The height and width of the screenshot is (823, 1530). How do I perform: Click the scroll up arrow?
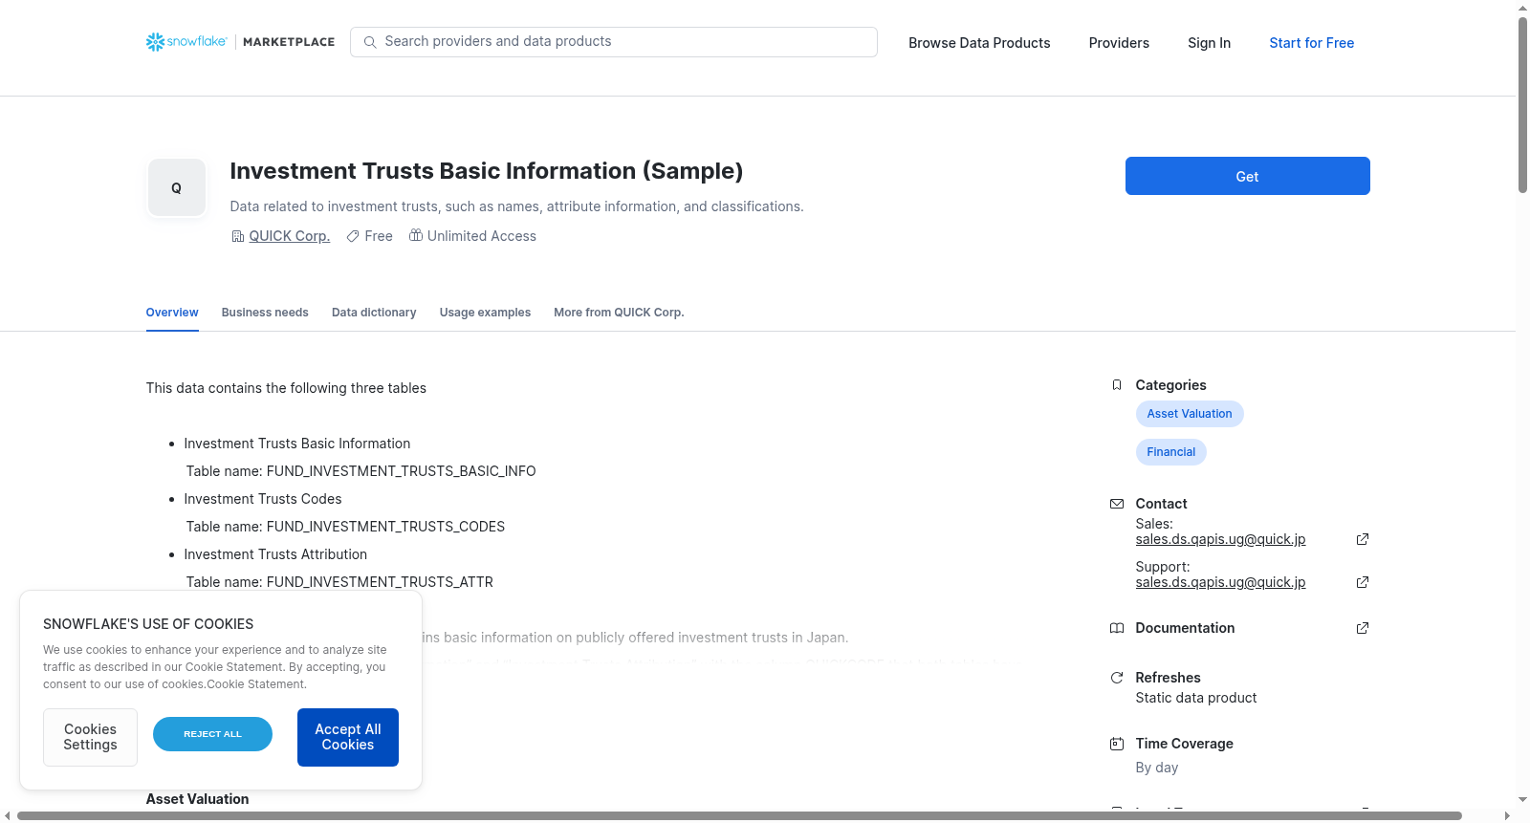tap(1522, 8)
